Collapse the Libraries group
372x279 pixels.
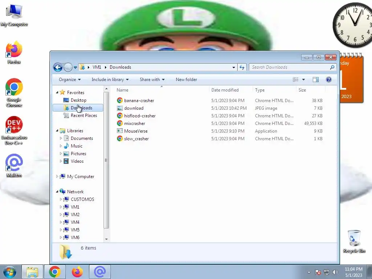point(57,131)
